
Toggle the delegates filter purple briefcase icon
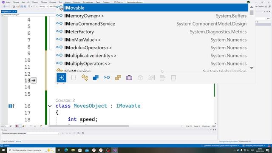click(x=129, y=77)
